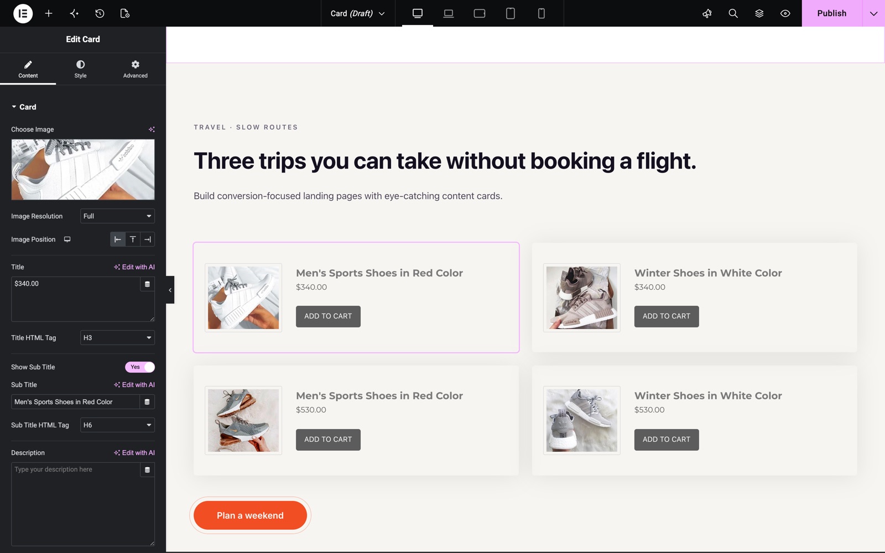Set image position to left
The width and height of the screenshot is (885, 553).
pyautogui.click(x=117, y=239)
